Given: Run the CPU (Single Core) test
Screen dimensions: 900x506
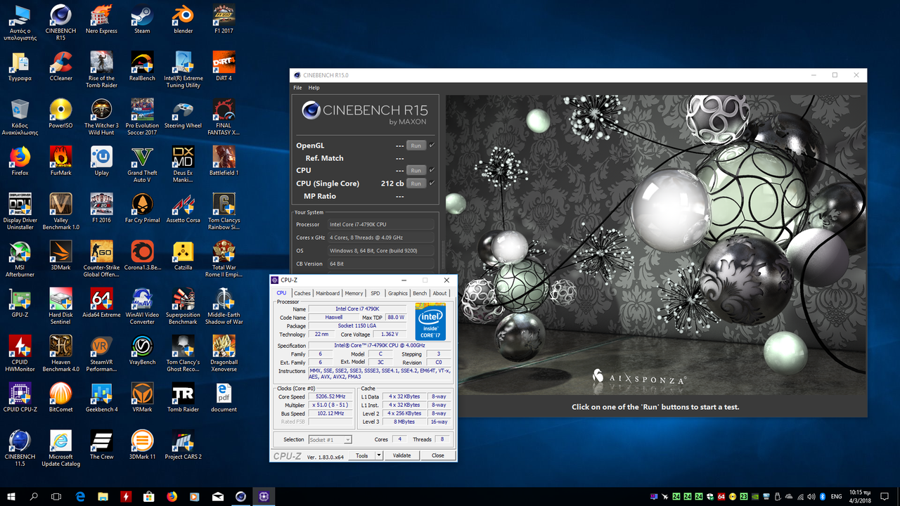Looking at the screenshot, I should (x=416, y=183).
